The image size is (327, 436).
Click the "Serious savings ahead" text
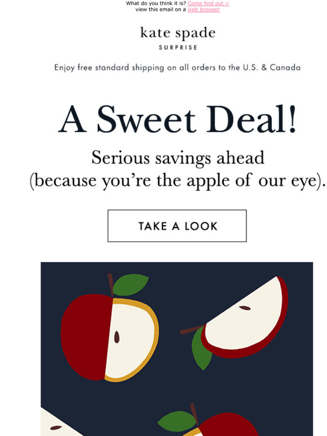pyautogui.click(x=178, y=158)
